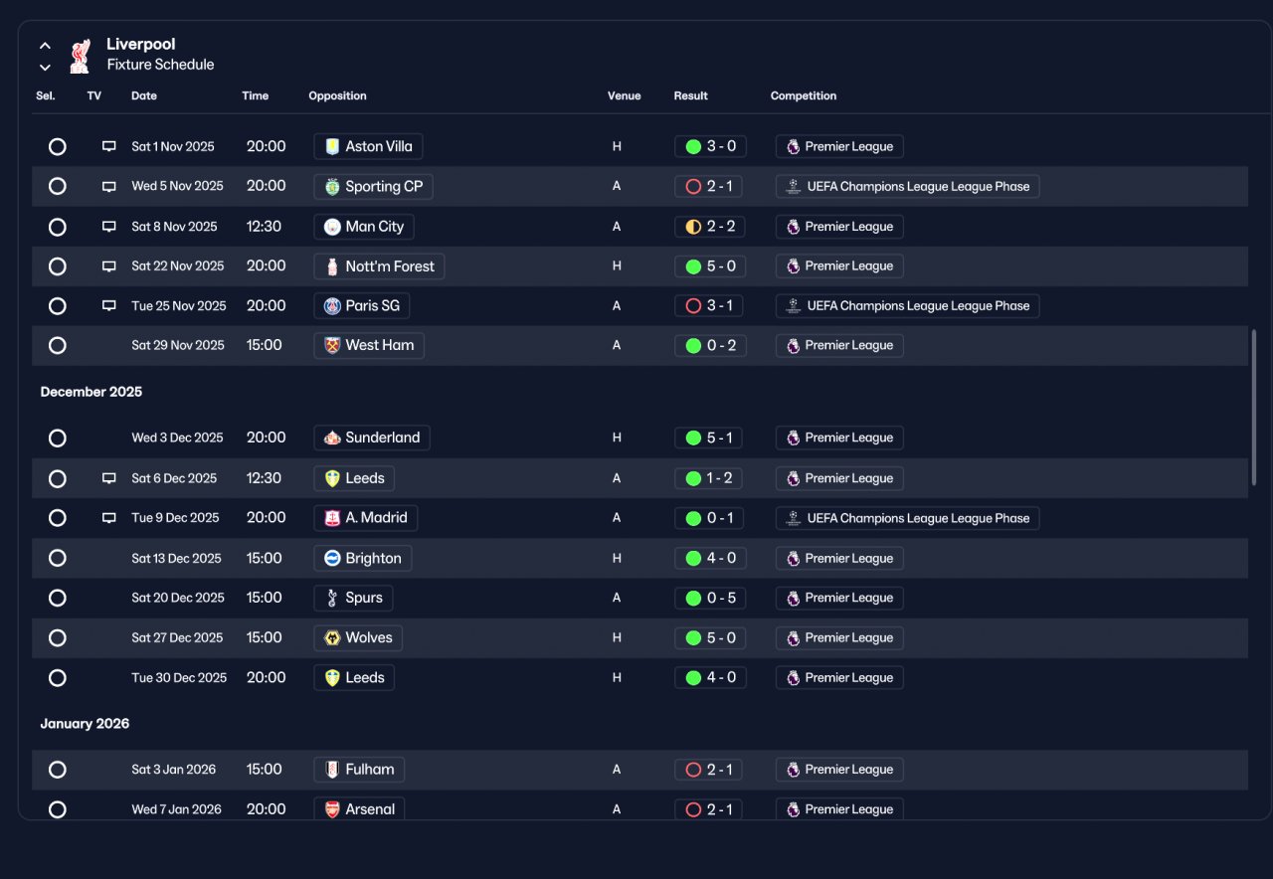Click the vertical scrollbar thumb

pyautogui.click(x=1253, y=408)
